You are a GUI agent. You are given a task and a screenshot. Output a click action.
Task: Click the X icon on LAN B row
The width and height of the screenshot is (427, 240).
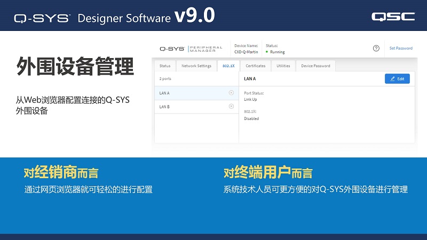click(x=231, y=106)
